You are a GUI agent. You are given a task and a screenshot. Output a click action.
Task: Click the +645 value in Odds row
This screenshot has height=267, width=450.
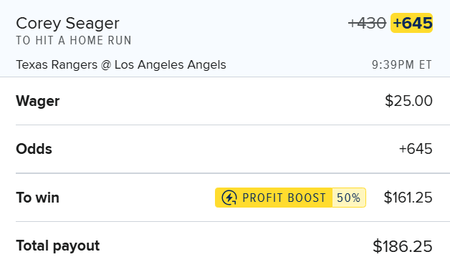point(416,149)
